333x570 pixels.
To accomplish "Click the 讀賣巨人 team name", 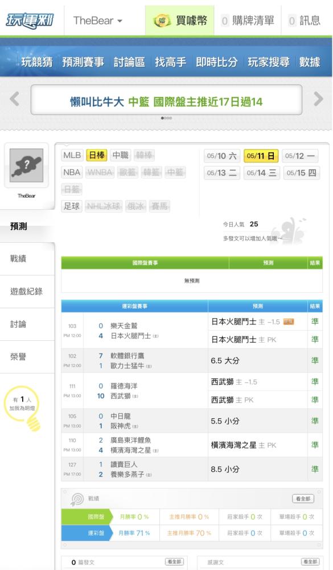I will 124,464.
